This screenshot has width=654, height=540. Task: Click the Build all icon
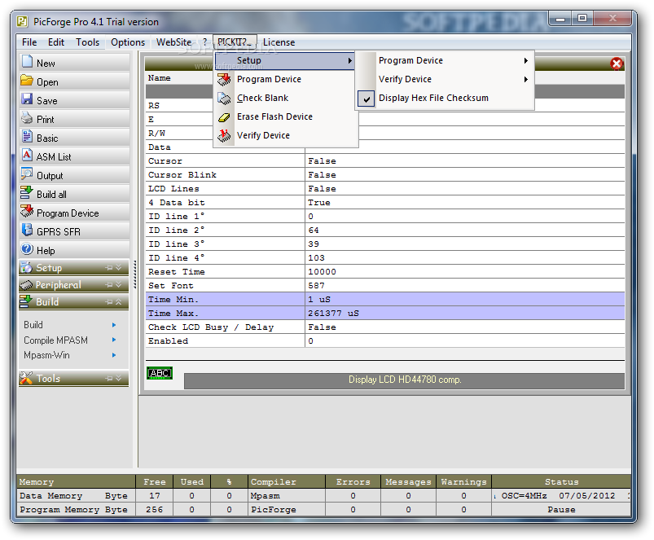(27, 192)
